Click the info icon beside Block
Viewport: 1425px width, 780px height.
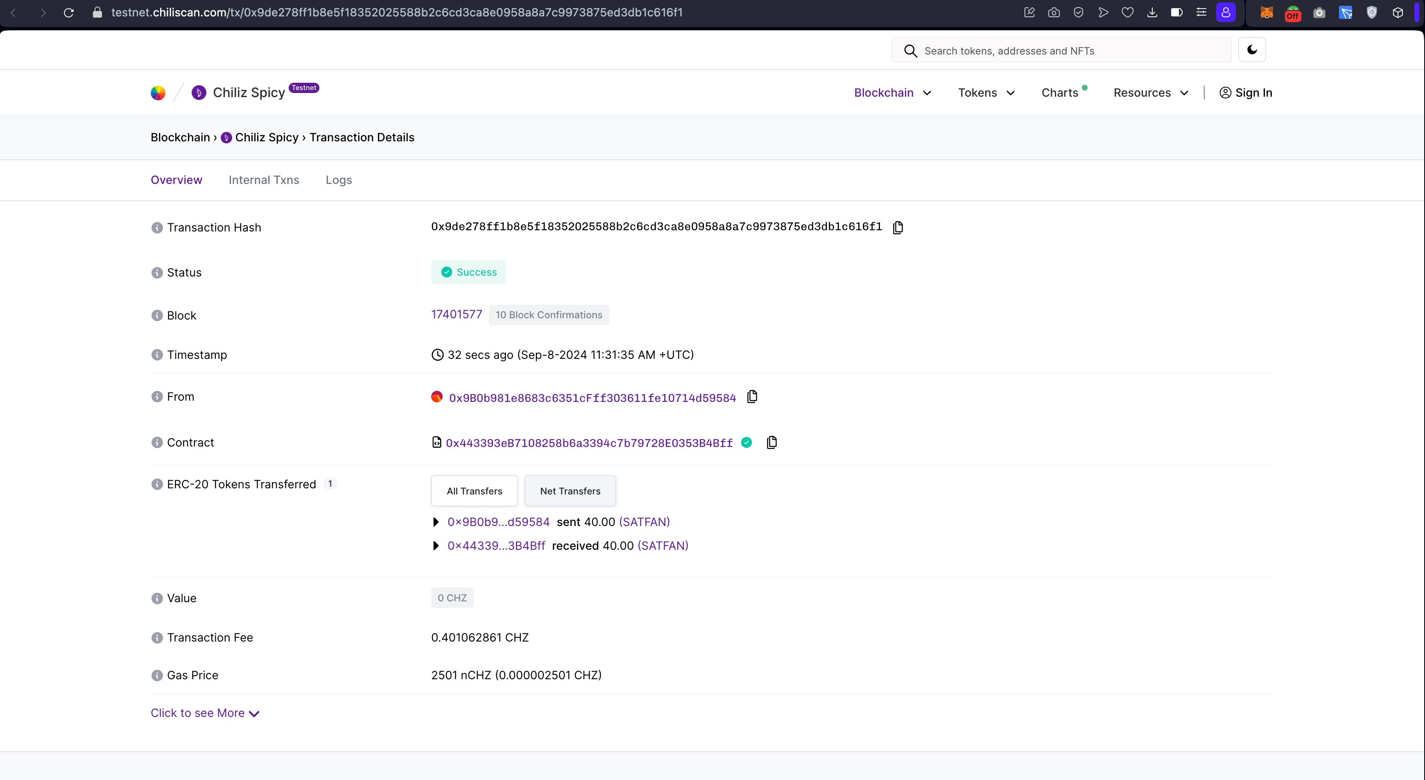[157, 315]
